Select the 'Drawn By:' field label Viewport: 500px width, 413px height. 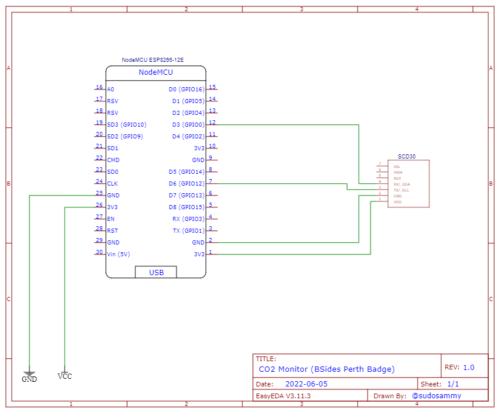[x=390, y=396]
